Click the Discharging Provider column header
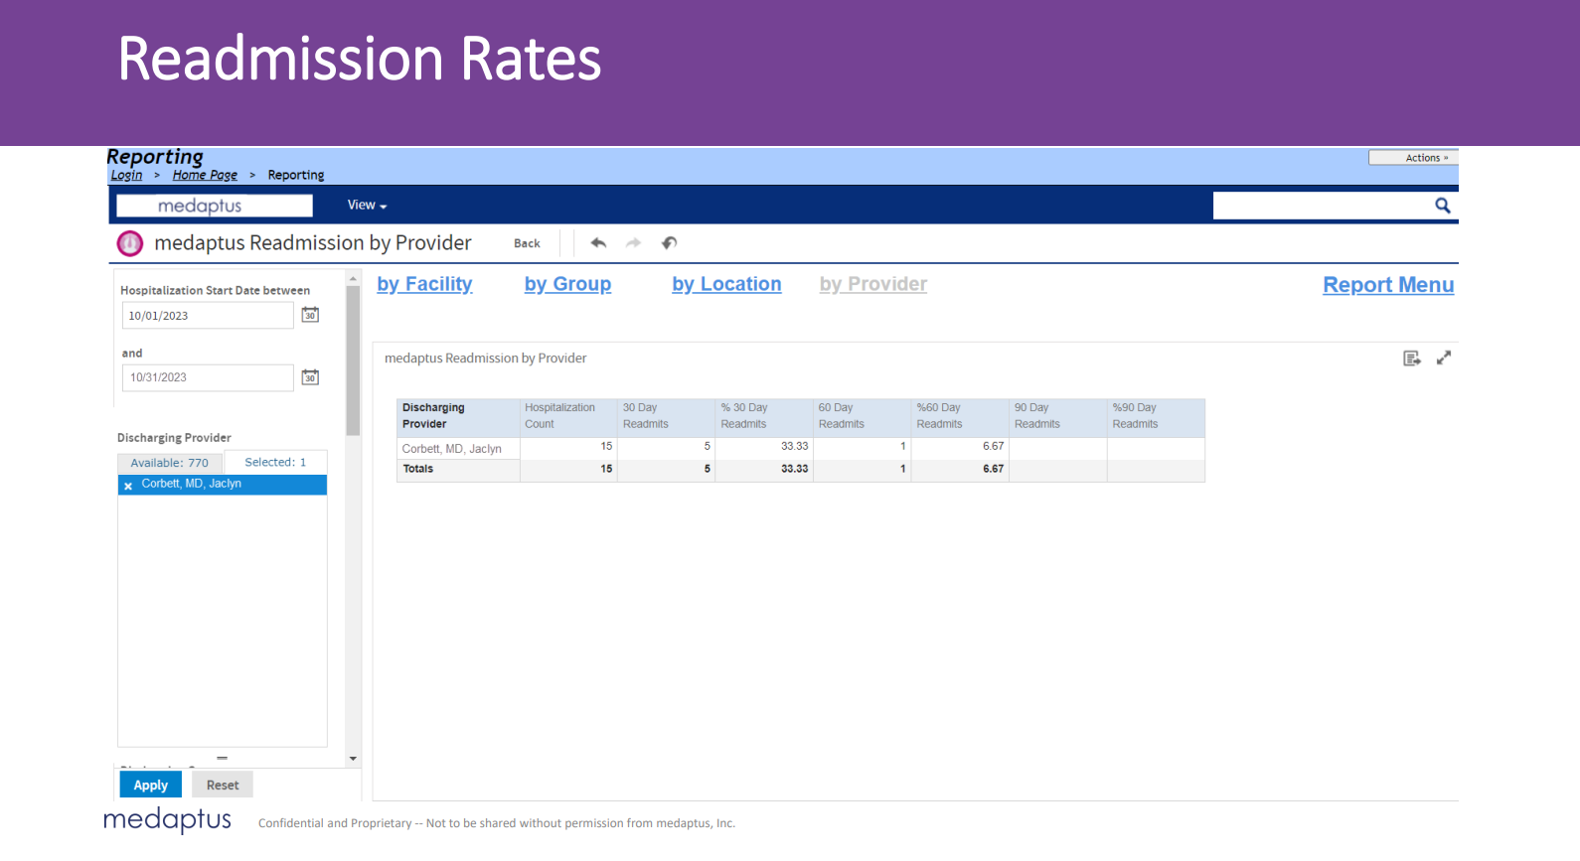 click(458, 416)
